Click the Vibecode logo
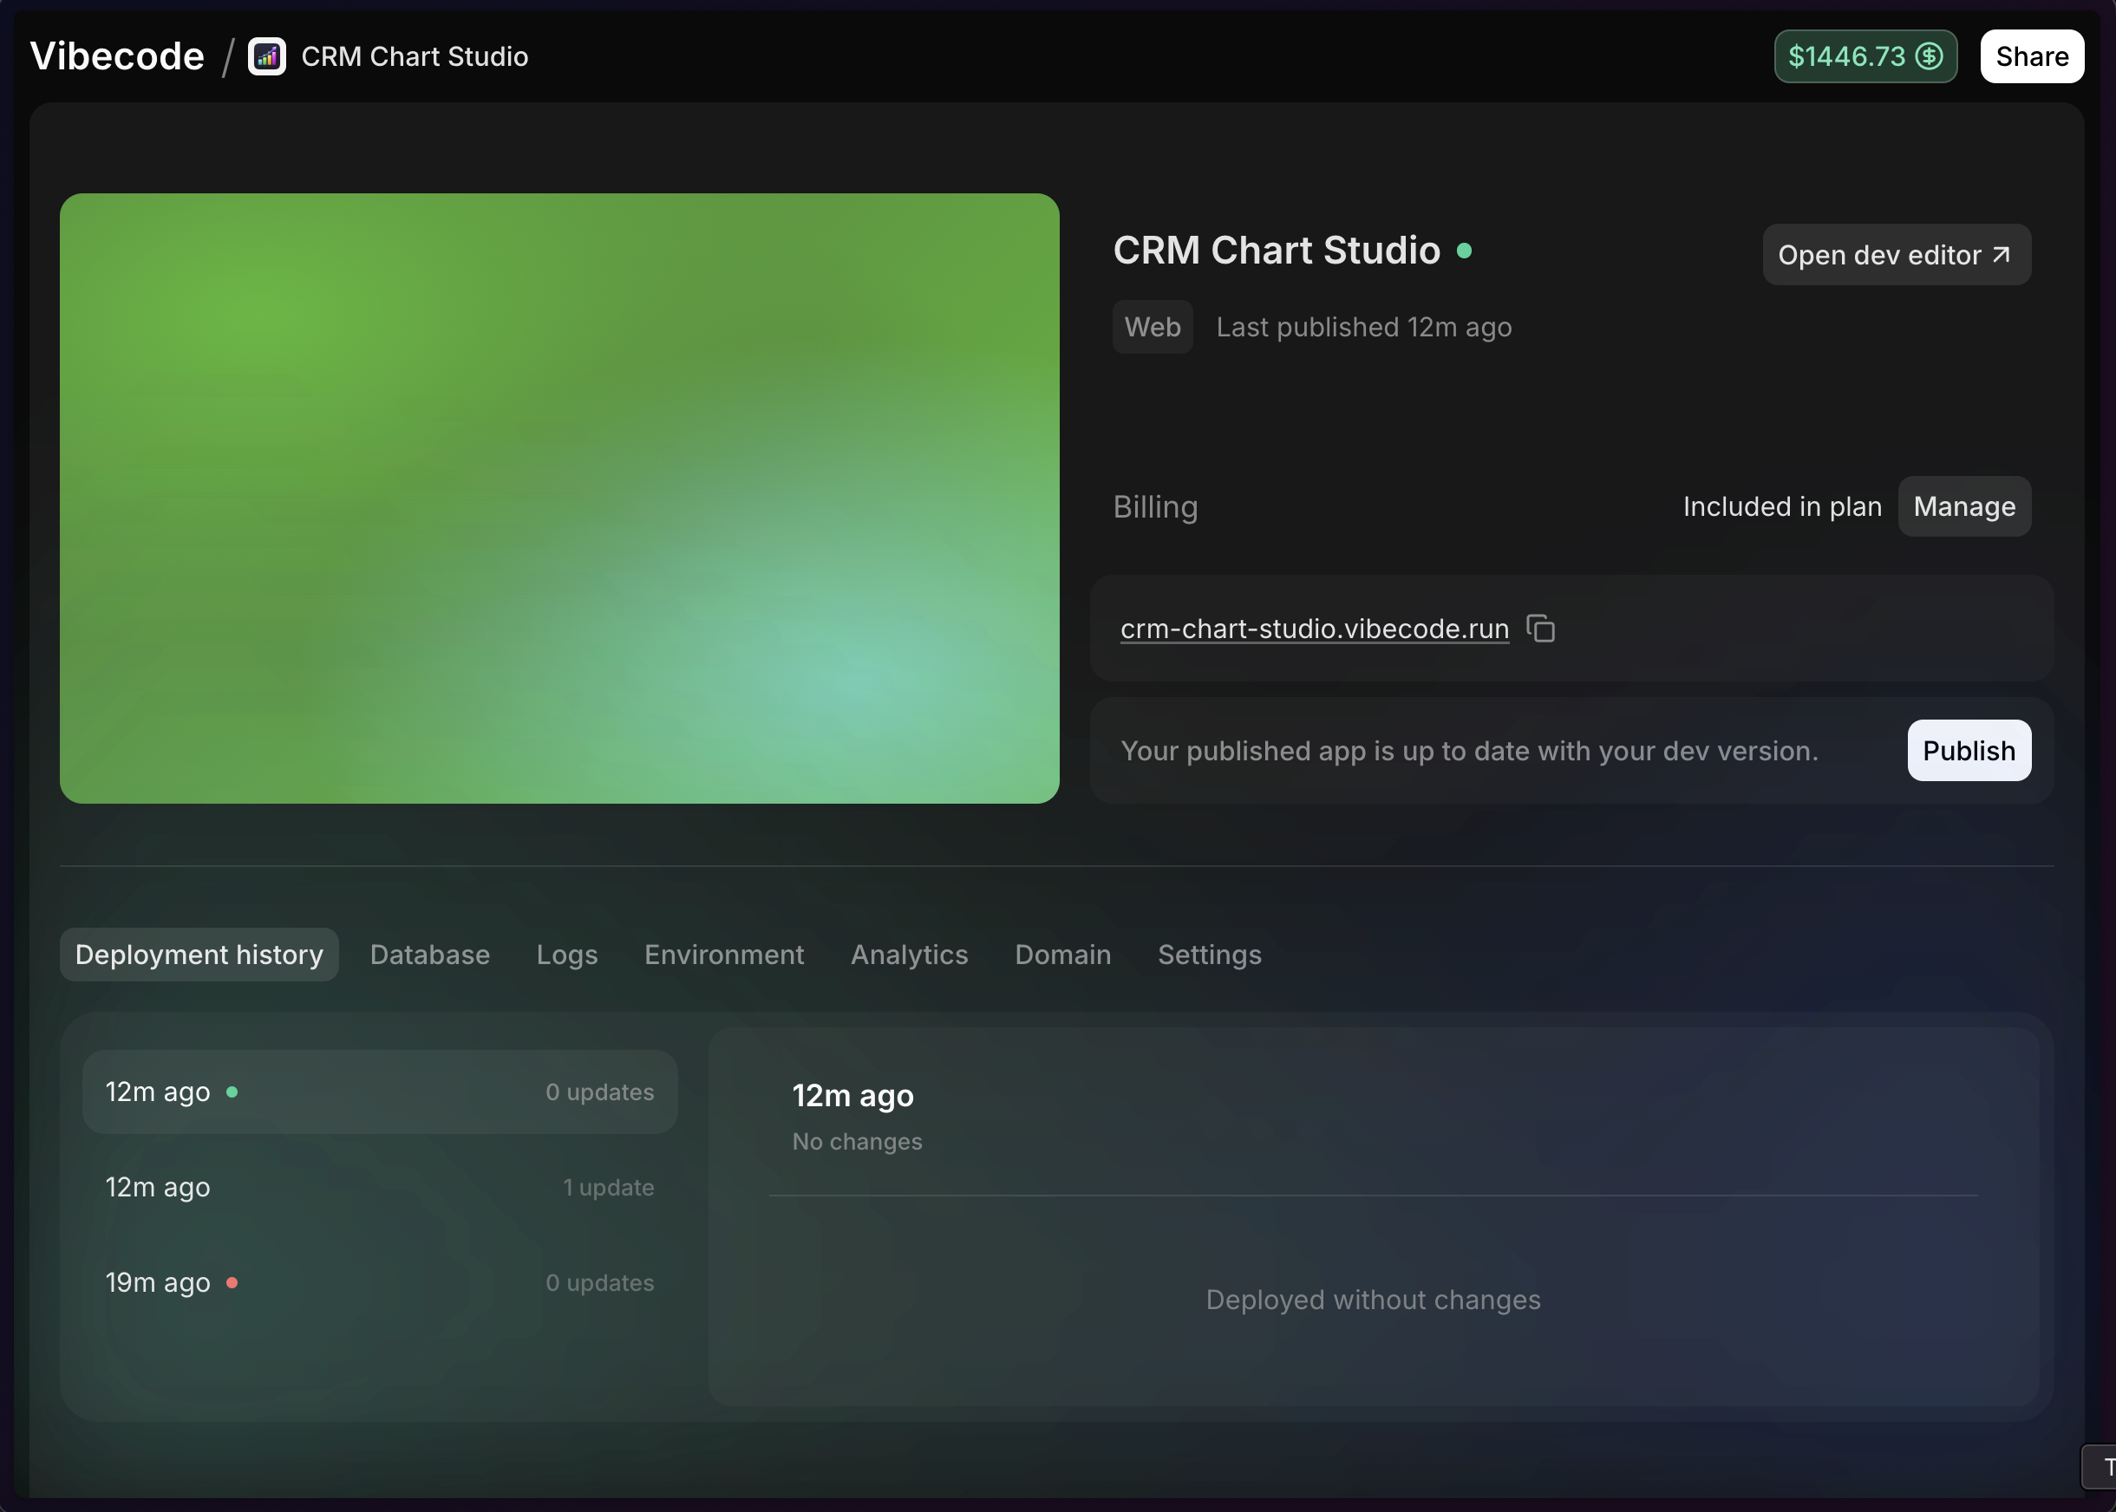The width and height of the screenshot is (2116, 1512). coord(117,55)
